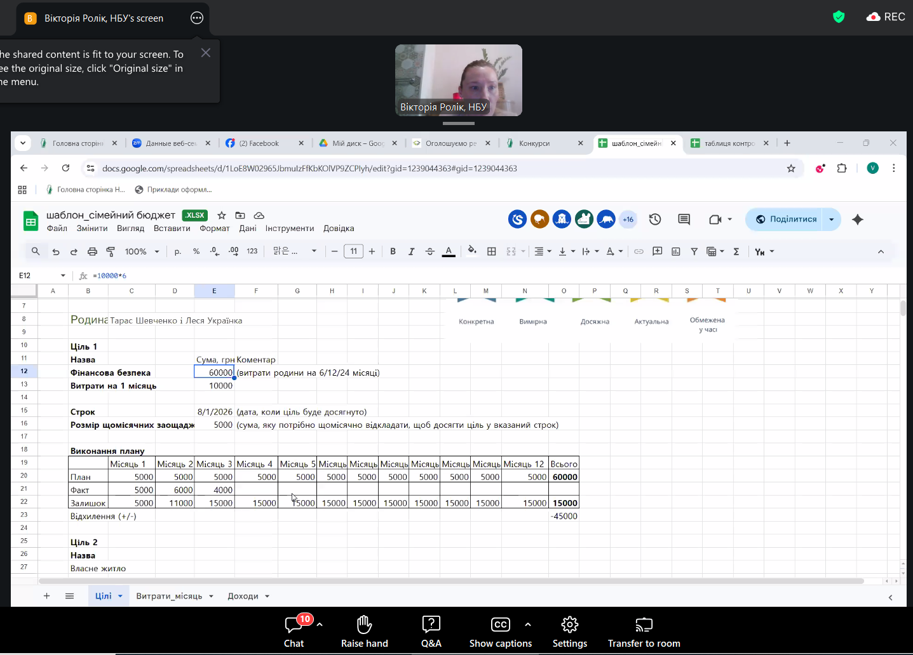This screenshot has width=913, height=655.
Task: Open the Вставити menu
Action: click(172, 228)
